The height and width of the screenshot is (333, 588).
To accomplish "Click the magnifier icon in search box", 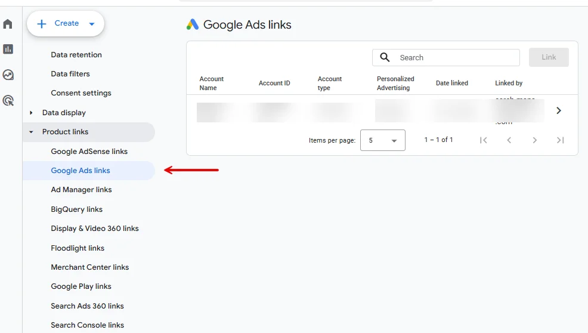I will (x=385, y=57).
